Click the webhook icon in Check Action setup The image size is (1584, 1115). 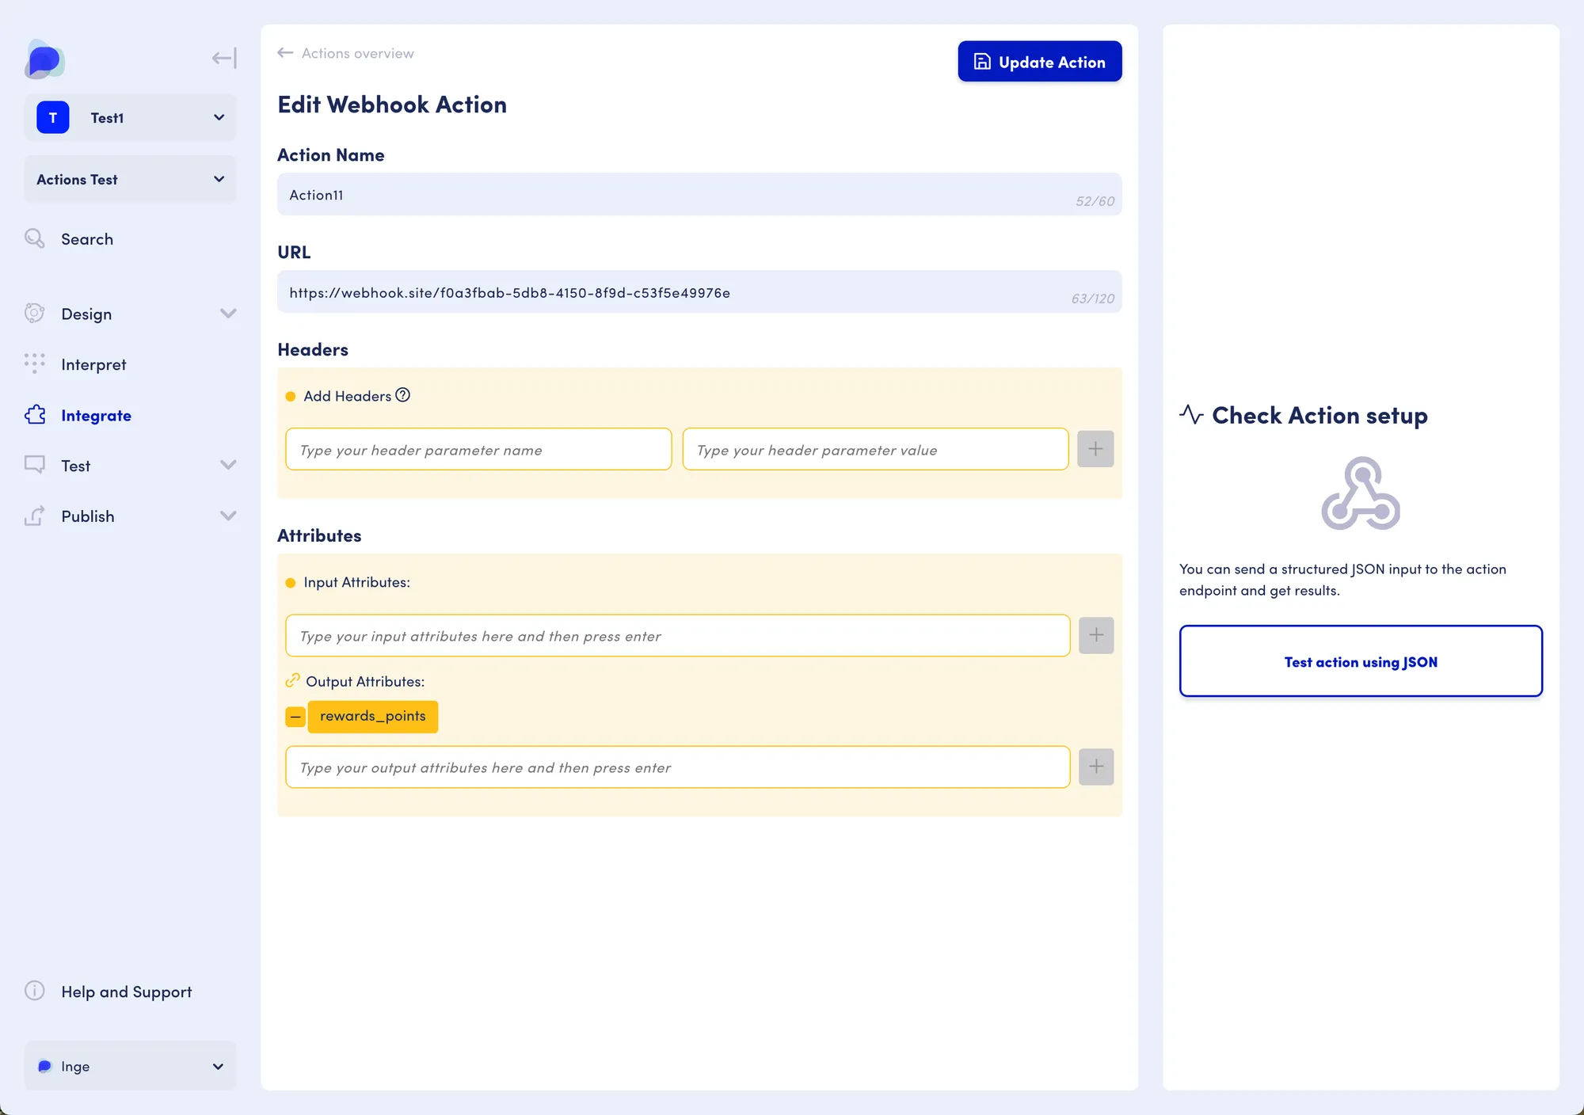coord(1361,493)
